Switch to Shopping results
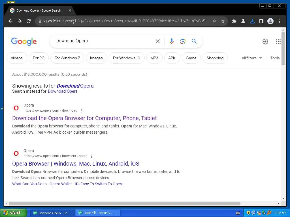The image size is (290, 217). point(215,58)
